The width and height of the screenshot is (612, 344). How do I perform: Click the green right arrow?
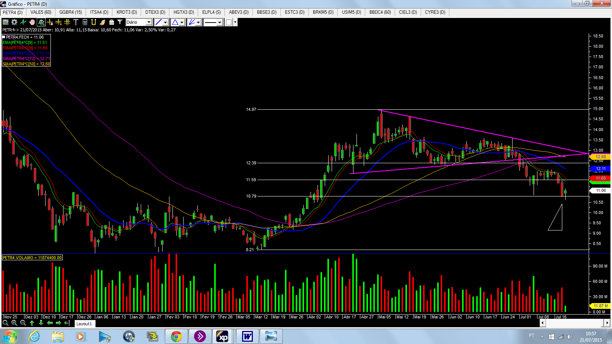coord(59,323)
